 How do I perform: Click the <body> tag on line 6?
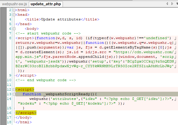click(x=32, y=29)
